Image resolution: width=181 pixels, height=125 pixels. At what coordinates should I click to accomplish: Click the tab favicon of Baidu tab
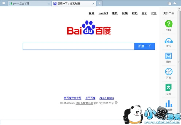point(55,4)
